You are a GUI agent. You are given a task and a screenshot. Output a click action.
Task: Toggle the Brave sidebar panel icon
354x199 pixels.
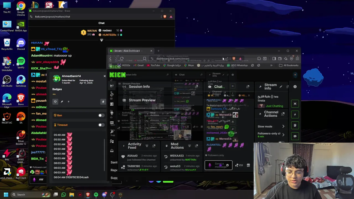click(x=274, y=59)
